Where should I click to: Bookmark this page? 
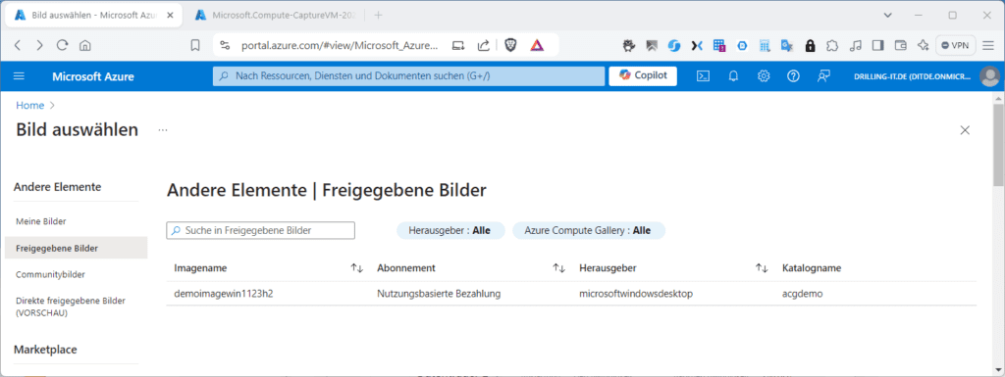195,45
